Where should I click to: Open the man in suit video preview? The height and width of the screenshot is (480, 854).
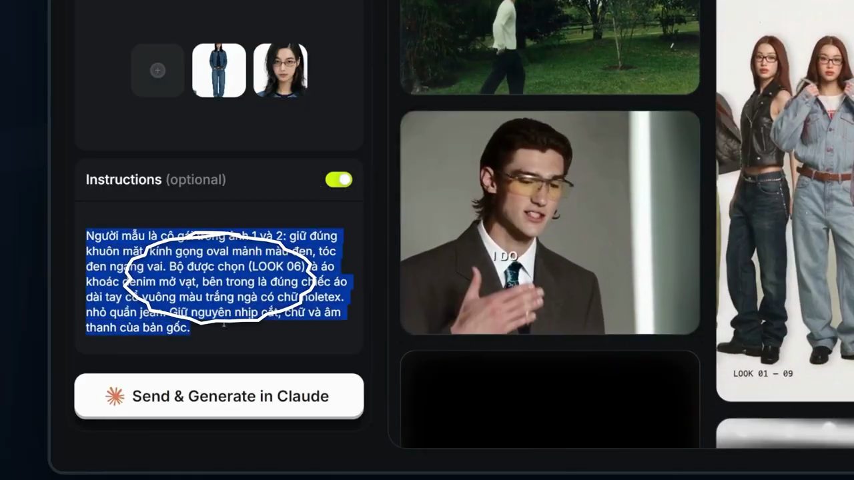(x=550, y=223)
